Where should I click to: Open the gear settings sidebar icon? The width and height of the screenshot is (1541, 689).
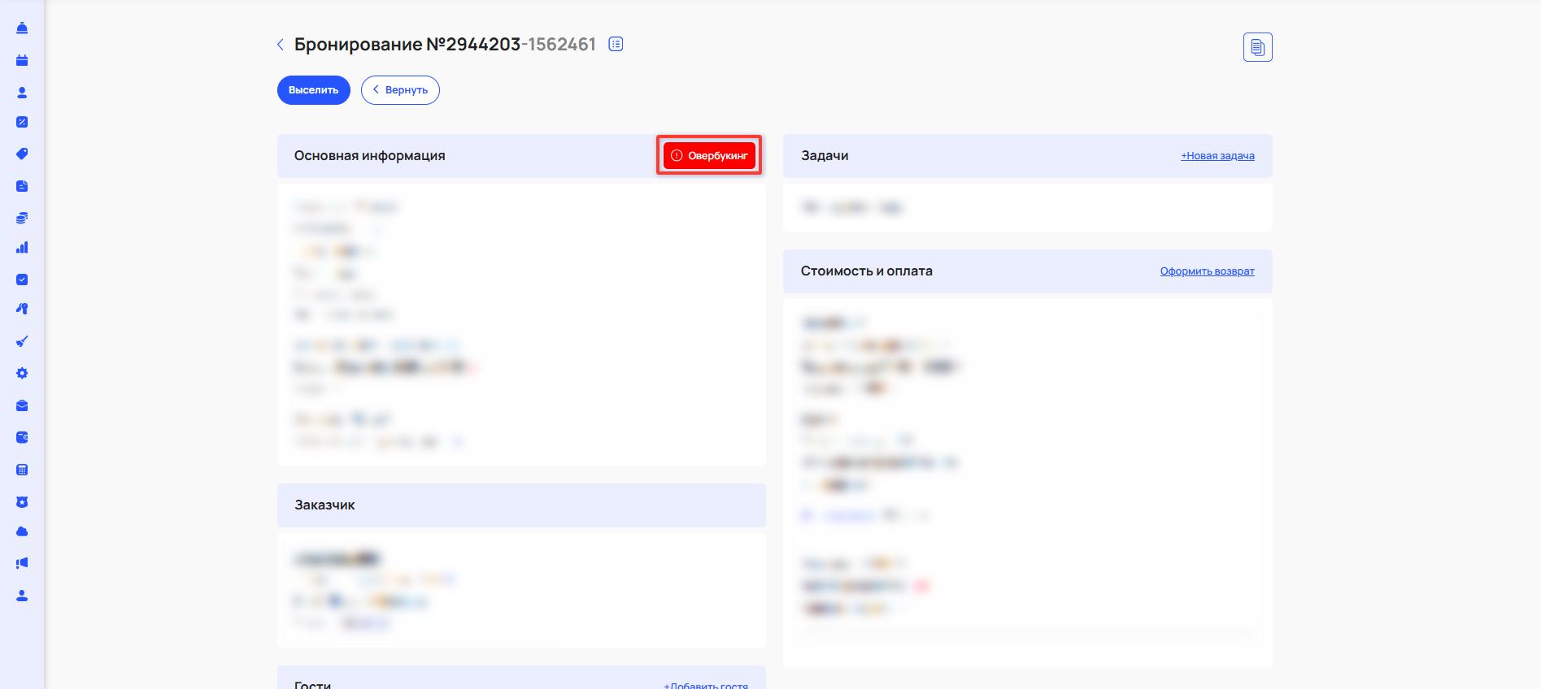pyautogui.click(x=22, y=373)
